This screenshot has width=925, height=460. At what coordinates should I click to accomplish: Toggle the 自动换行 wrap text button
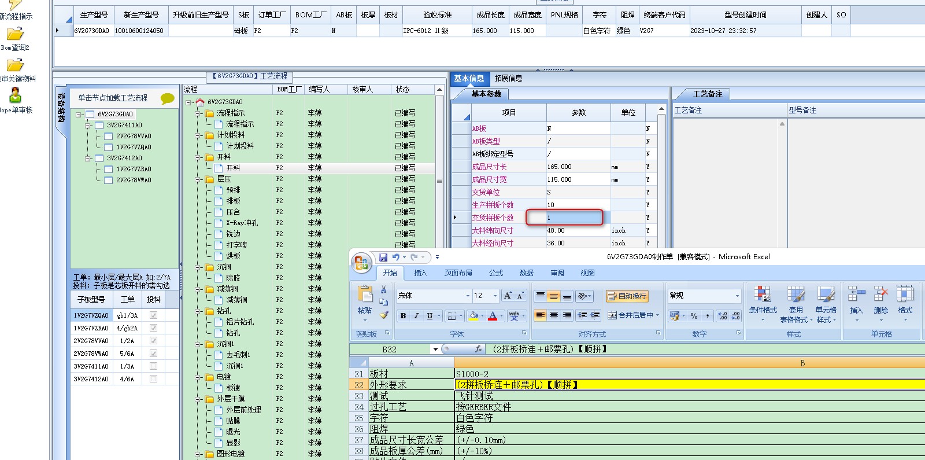click(627, 296)
